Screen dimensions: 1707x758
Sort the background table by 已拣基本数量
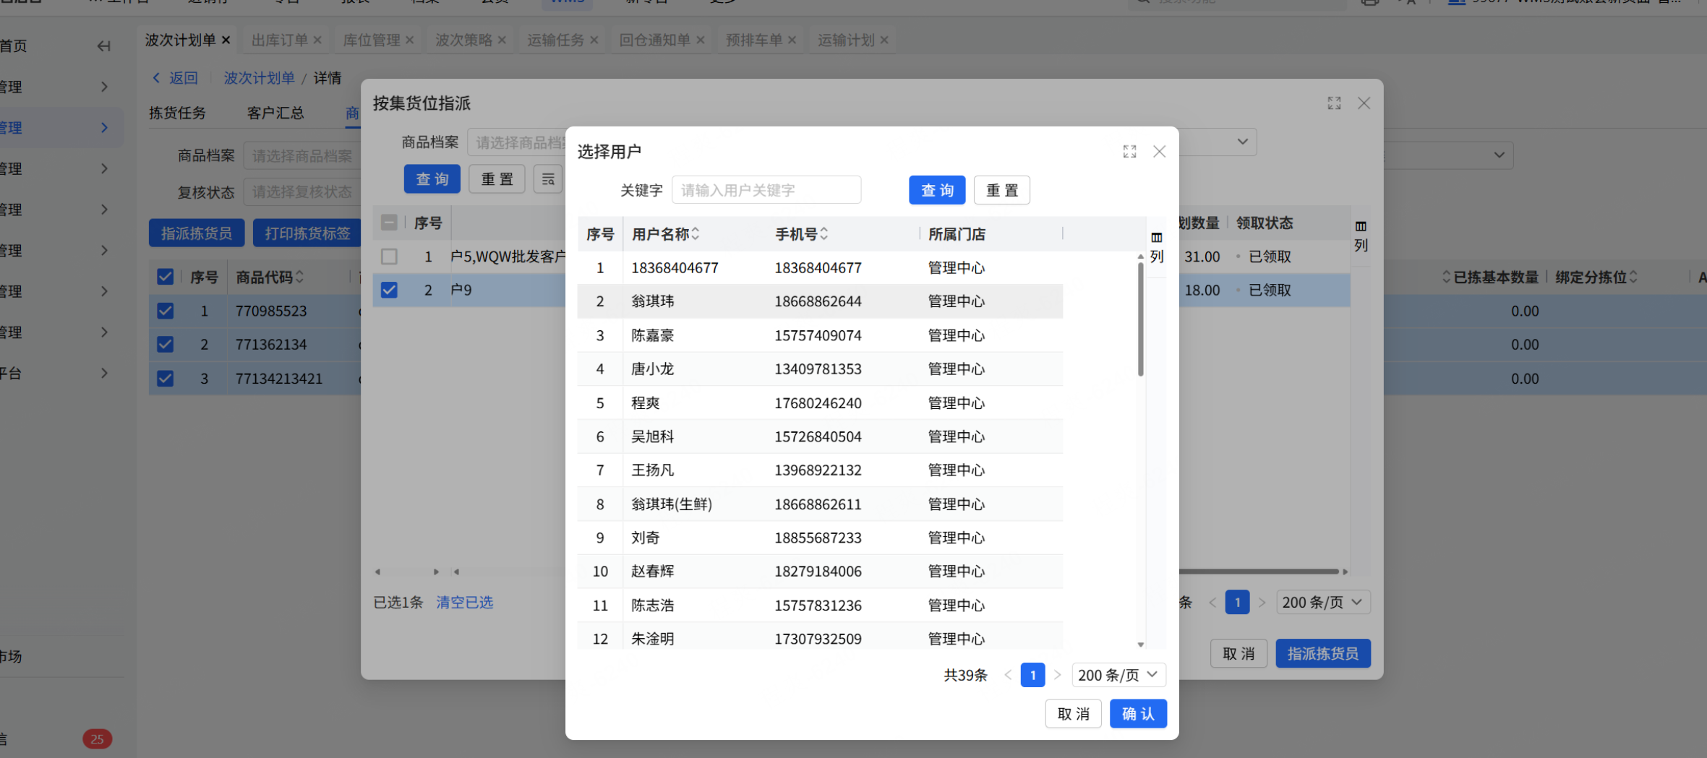pyautogui.click(x=1446, y=277)
